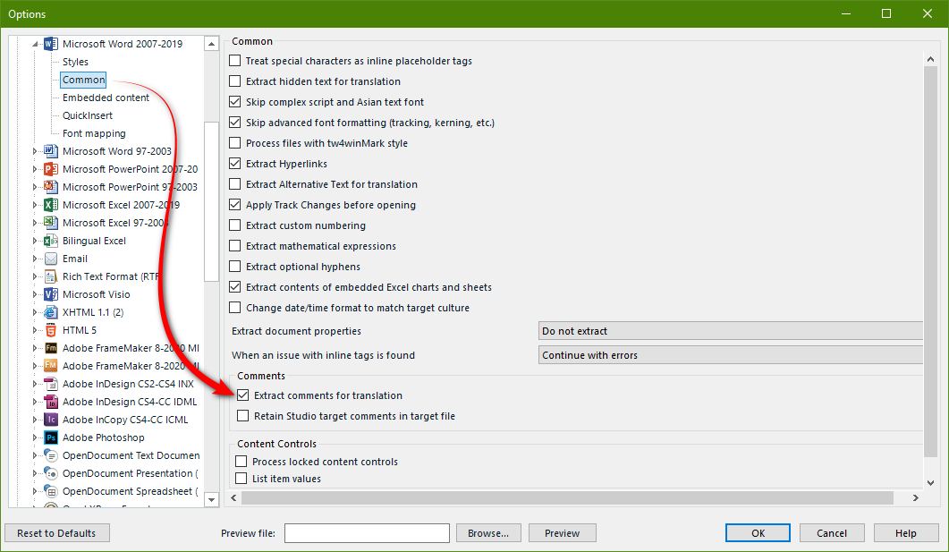Click the settings panel vertical scrollbar thumb
Image resolution: width=949 pixels, height=552 pixels.
930,262
